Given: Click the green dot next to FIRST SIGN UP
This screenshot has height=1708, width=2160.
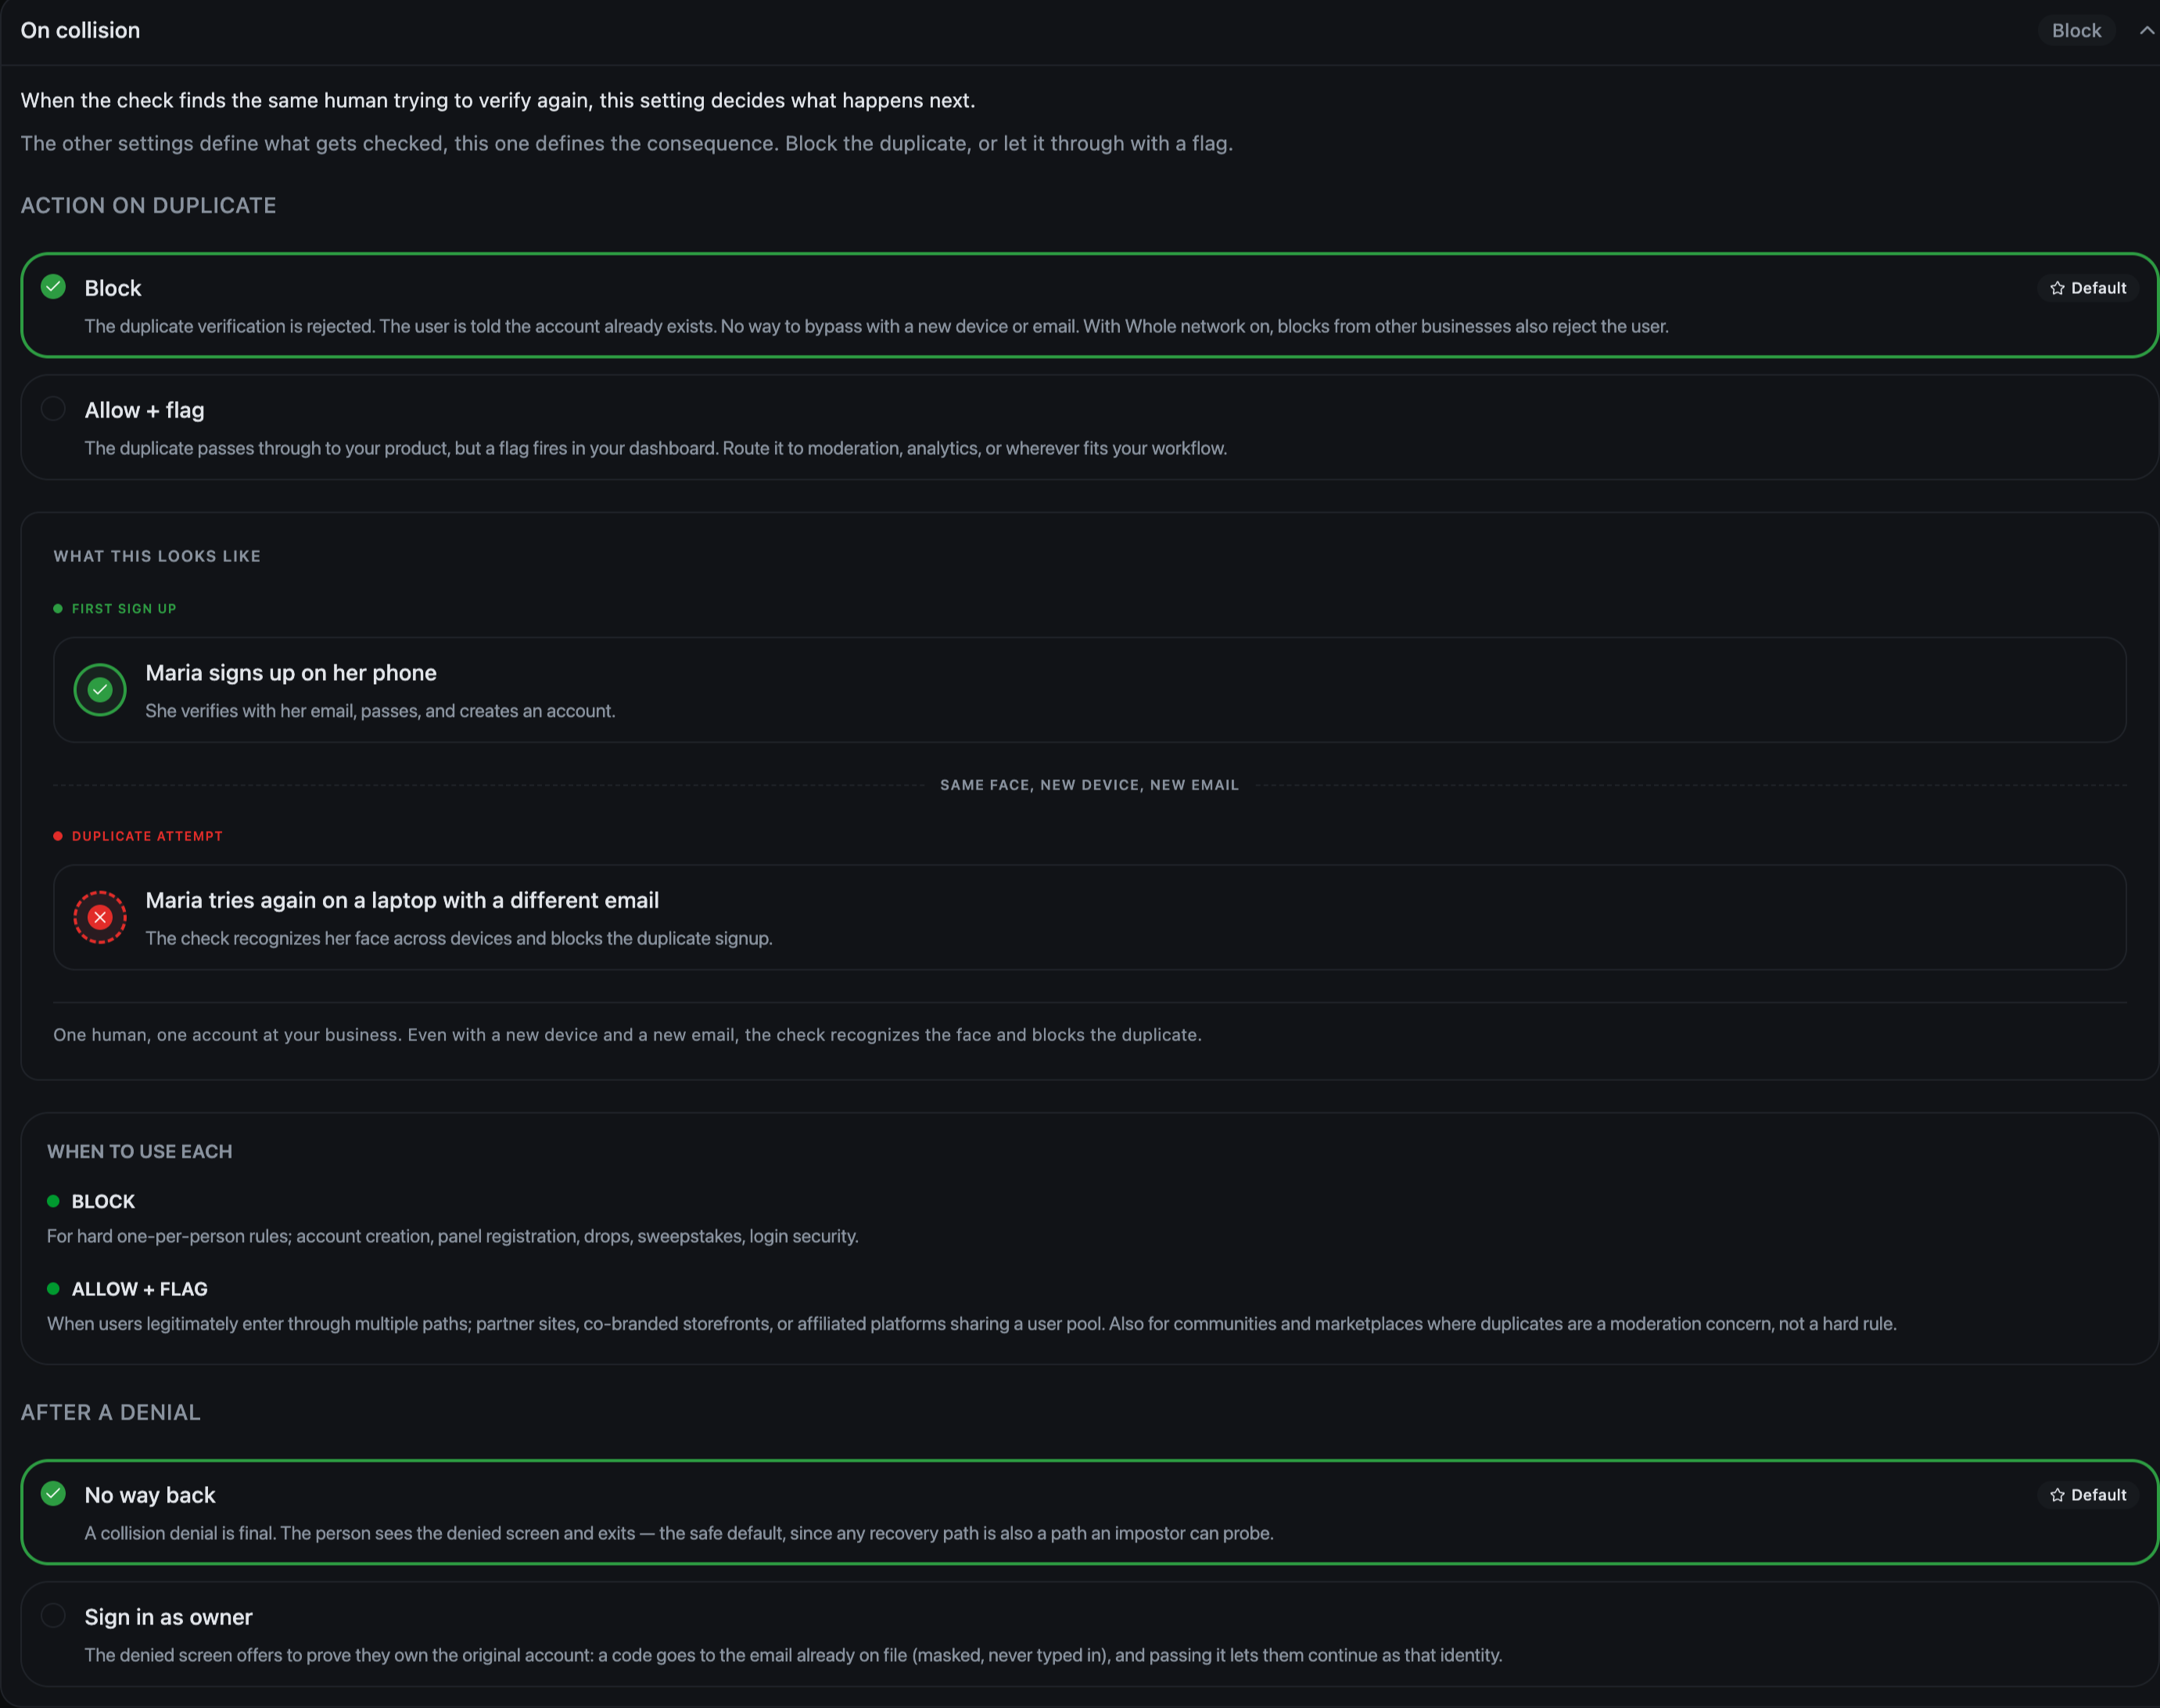Looking at the screenshot, I should (x=58, y=608).
